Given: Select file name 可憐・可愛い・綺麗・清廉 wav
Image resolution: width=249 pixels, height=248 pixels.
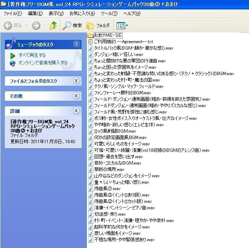Looking at the screenshot, I should 152,150.
